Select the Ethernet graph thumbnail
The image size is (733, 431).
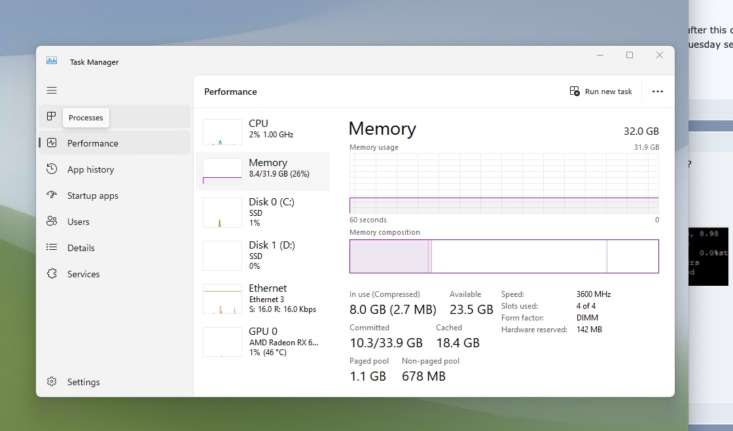coord(222,299)
